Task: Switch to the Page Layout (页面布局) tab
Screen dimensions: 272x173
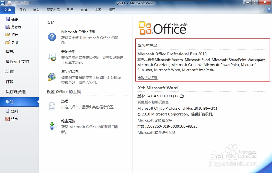Action: click(x=53, y=10)
